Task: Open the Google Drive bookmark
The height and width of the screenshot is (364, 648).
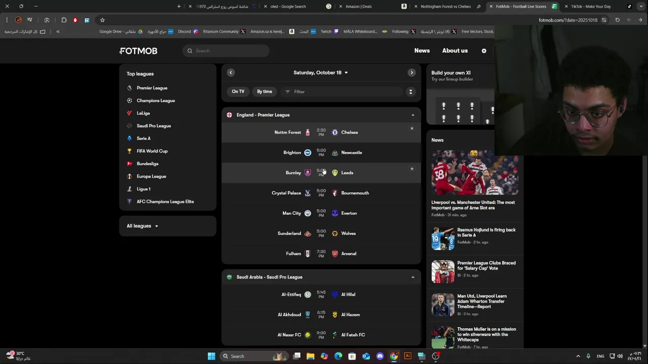Action: tap(121, 31)
